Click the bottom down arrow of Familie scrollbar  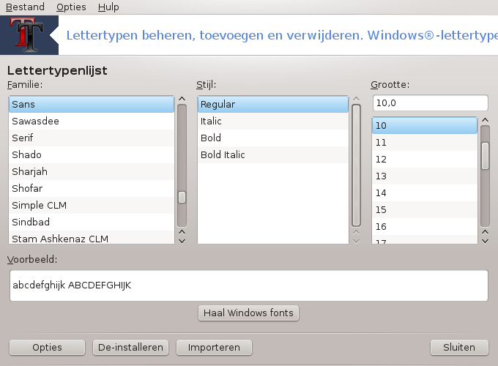pos(182,241)
